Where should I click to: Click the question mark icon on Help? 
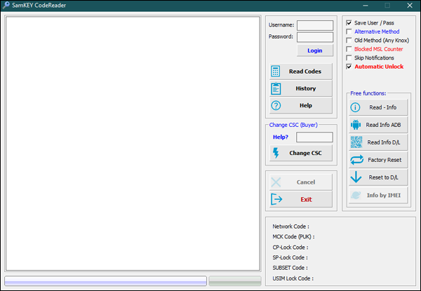pyautogui.click(x=276, y=105)
